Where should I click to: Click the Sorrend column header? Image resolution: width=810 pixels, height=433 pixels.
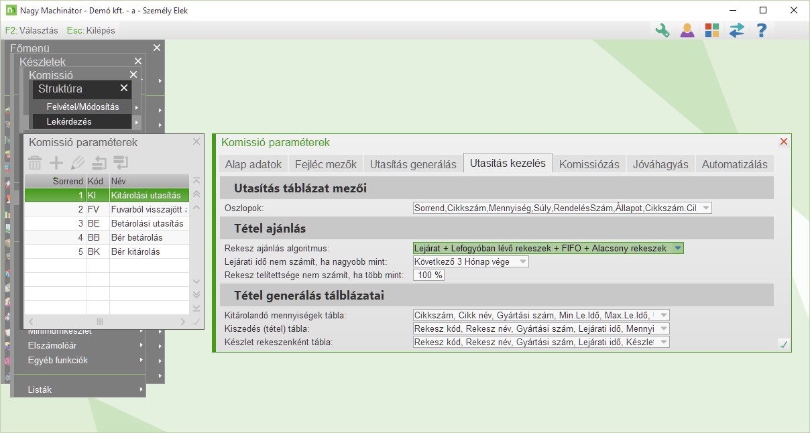pos(55,181)
